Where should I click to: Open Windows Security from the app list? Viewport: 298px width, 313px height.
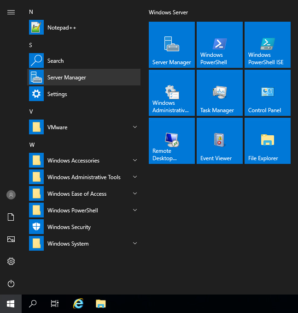tap(84, 227)
